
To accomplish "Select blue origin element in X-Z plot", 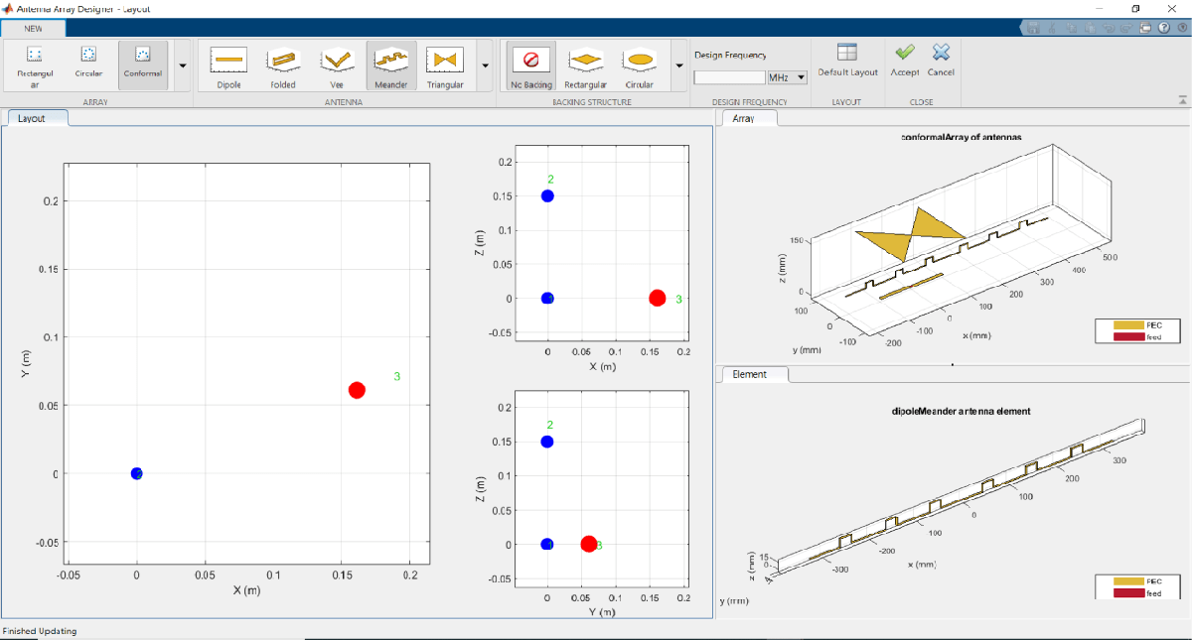I will tap(547, 298).
